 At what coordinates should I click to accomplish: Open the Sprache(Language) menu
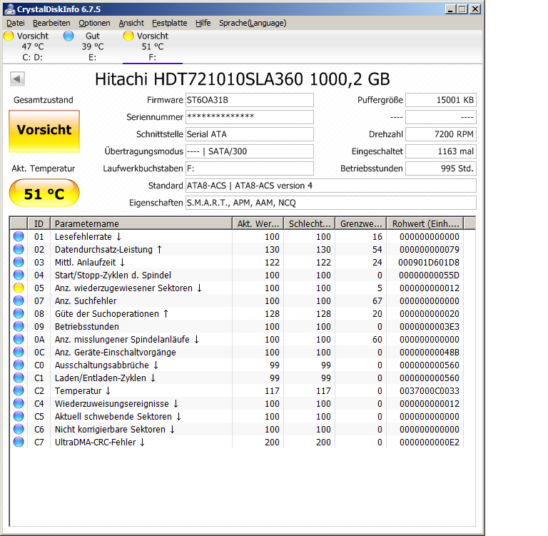(253, 23)
